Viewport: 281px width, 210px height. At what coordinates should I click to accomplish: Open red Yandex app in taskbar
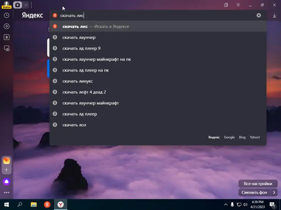[x=47, y=205]
